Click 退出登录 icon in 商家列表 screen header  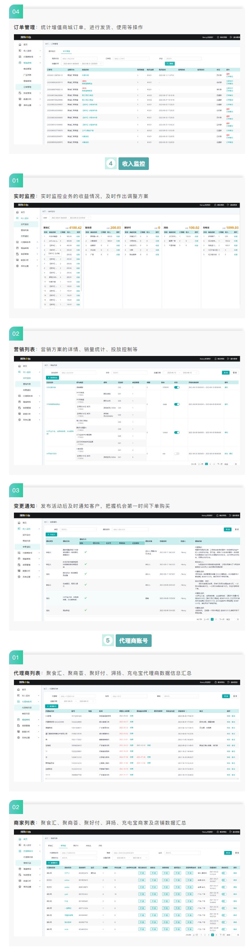(231, 832)
